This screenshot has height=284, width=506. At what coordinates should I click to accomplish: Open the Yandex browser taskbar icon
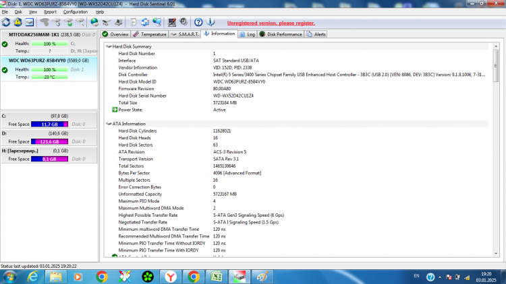pos(171,277)
